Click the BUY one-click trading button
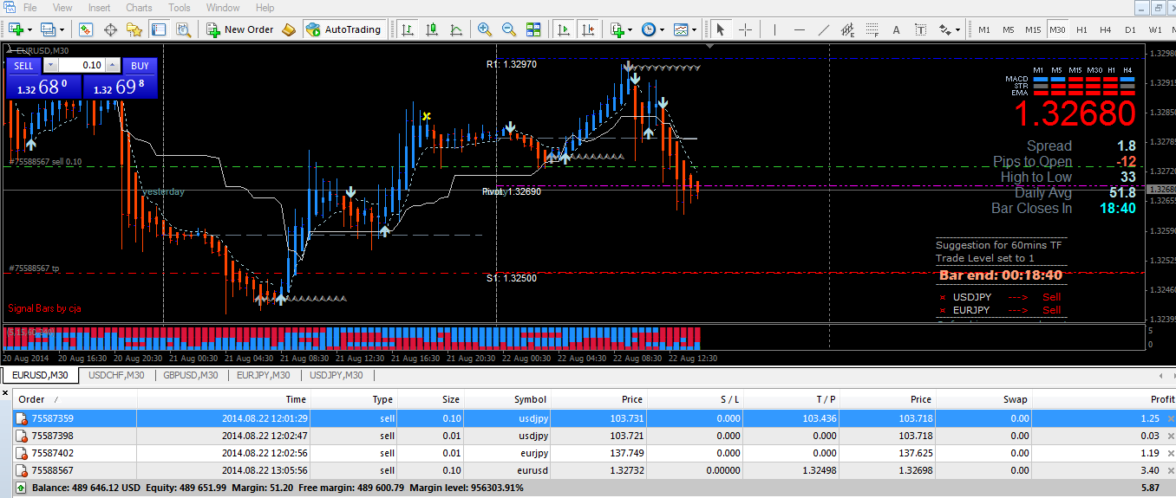The height and width of the screenshot is (498, 1176). point(140,66)
